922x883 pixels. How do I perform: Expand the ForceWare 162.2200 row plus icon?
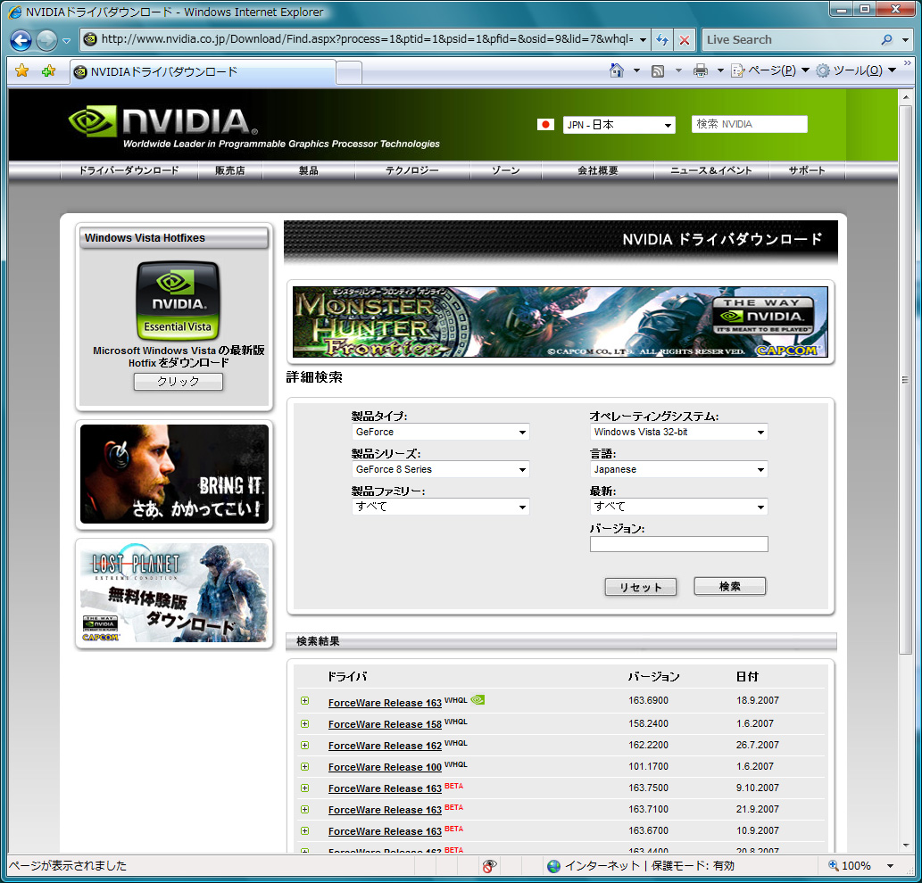coord(304,745)
